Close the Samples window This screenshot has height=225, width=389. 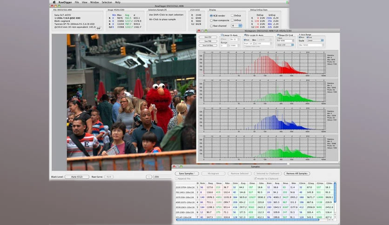pyautogui.click(x=174, y=166)
